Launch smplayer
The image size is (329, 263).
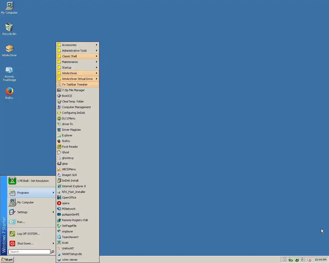(x=78, y=231)
